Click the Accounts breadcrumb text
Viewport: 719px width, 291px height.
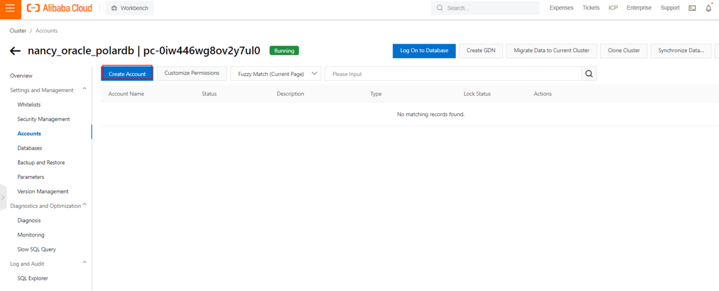coord(47,31)
